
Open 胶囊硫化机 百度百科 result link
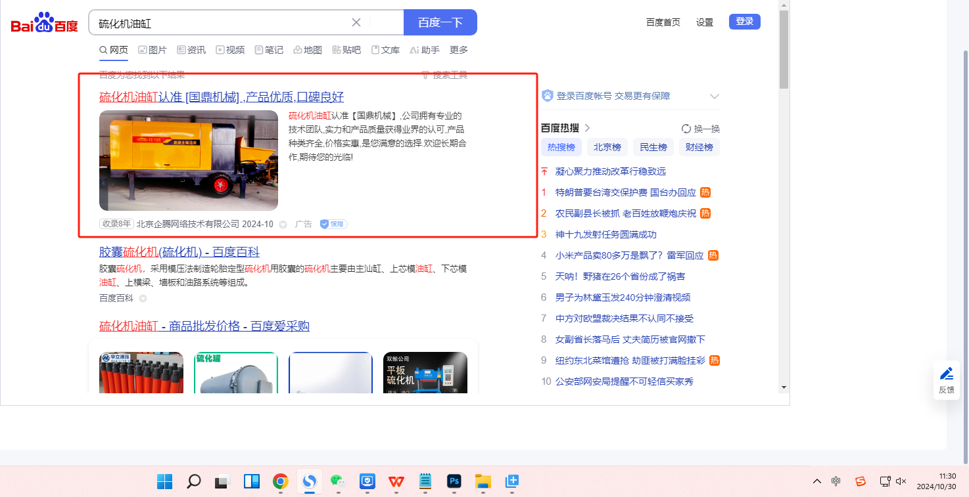click(179, 252)
